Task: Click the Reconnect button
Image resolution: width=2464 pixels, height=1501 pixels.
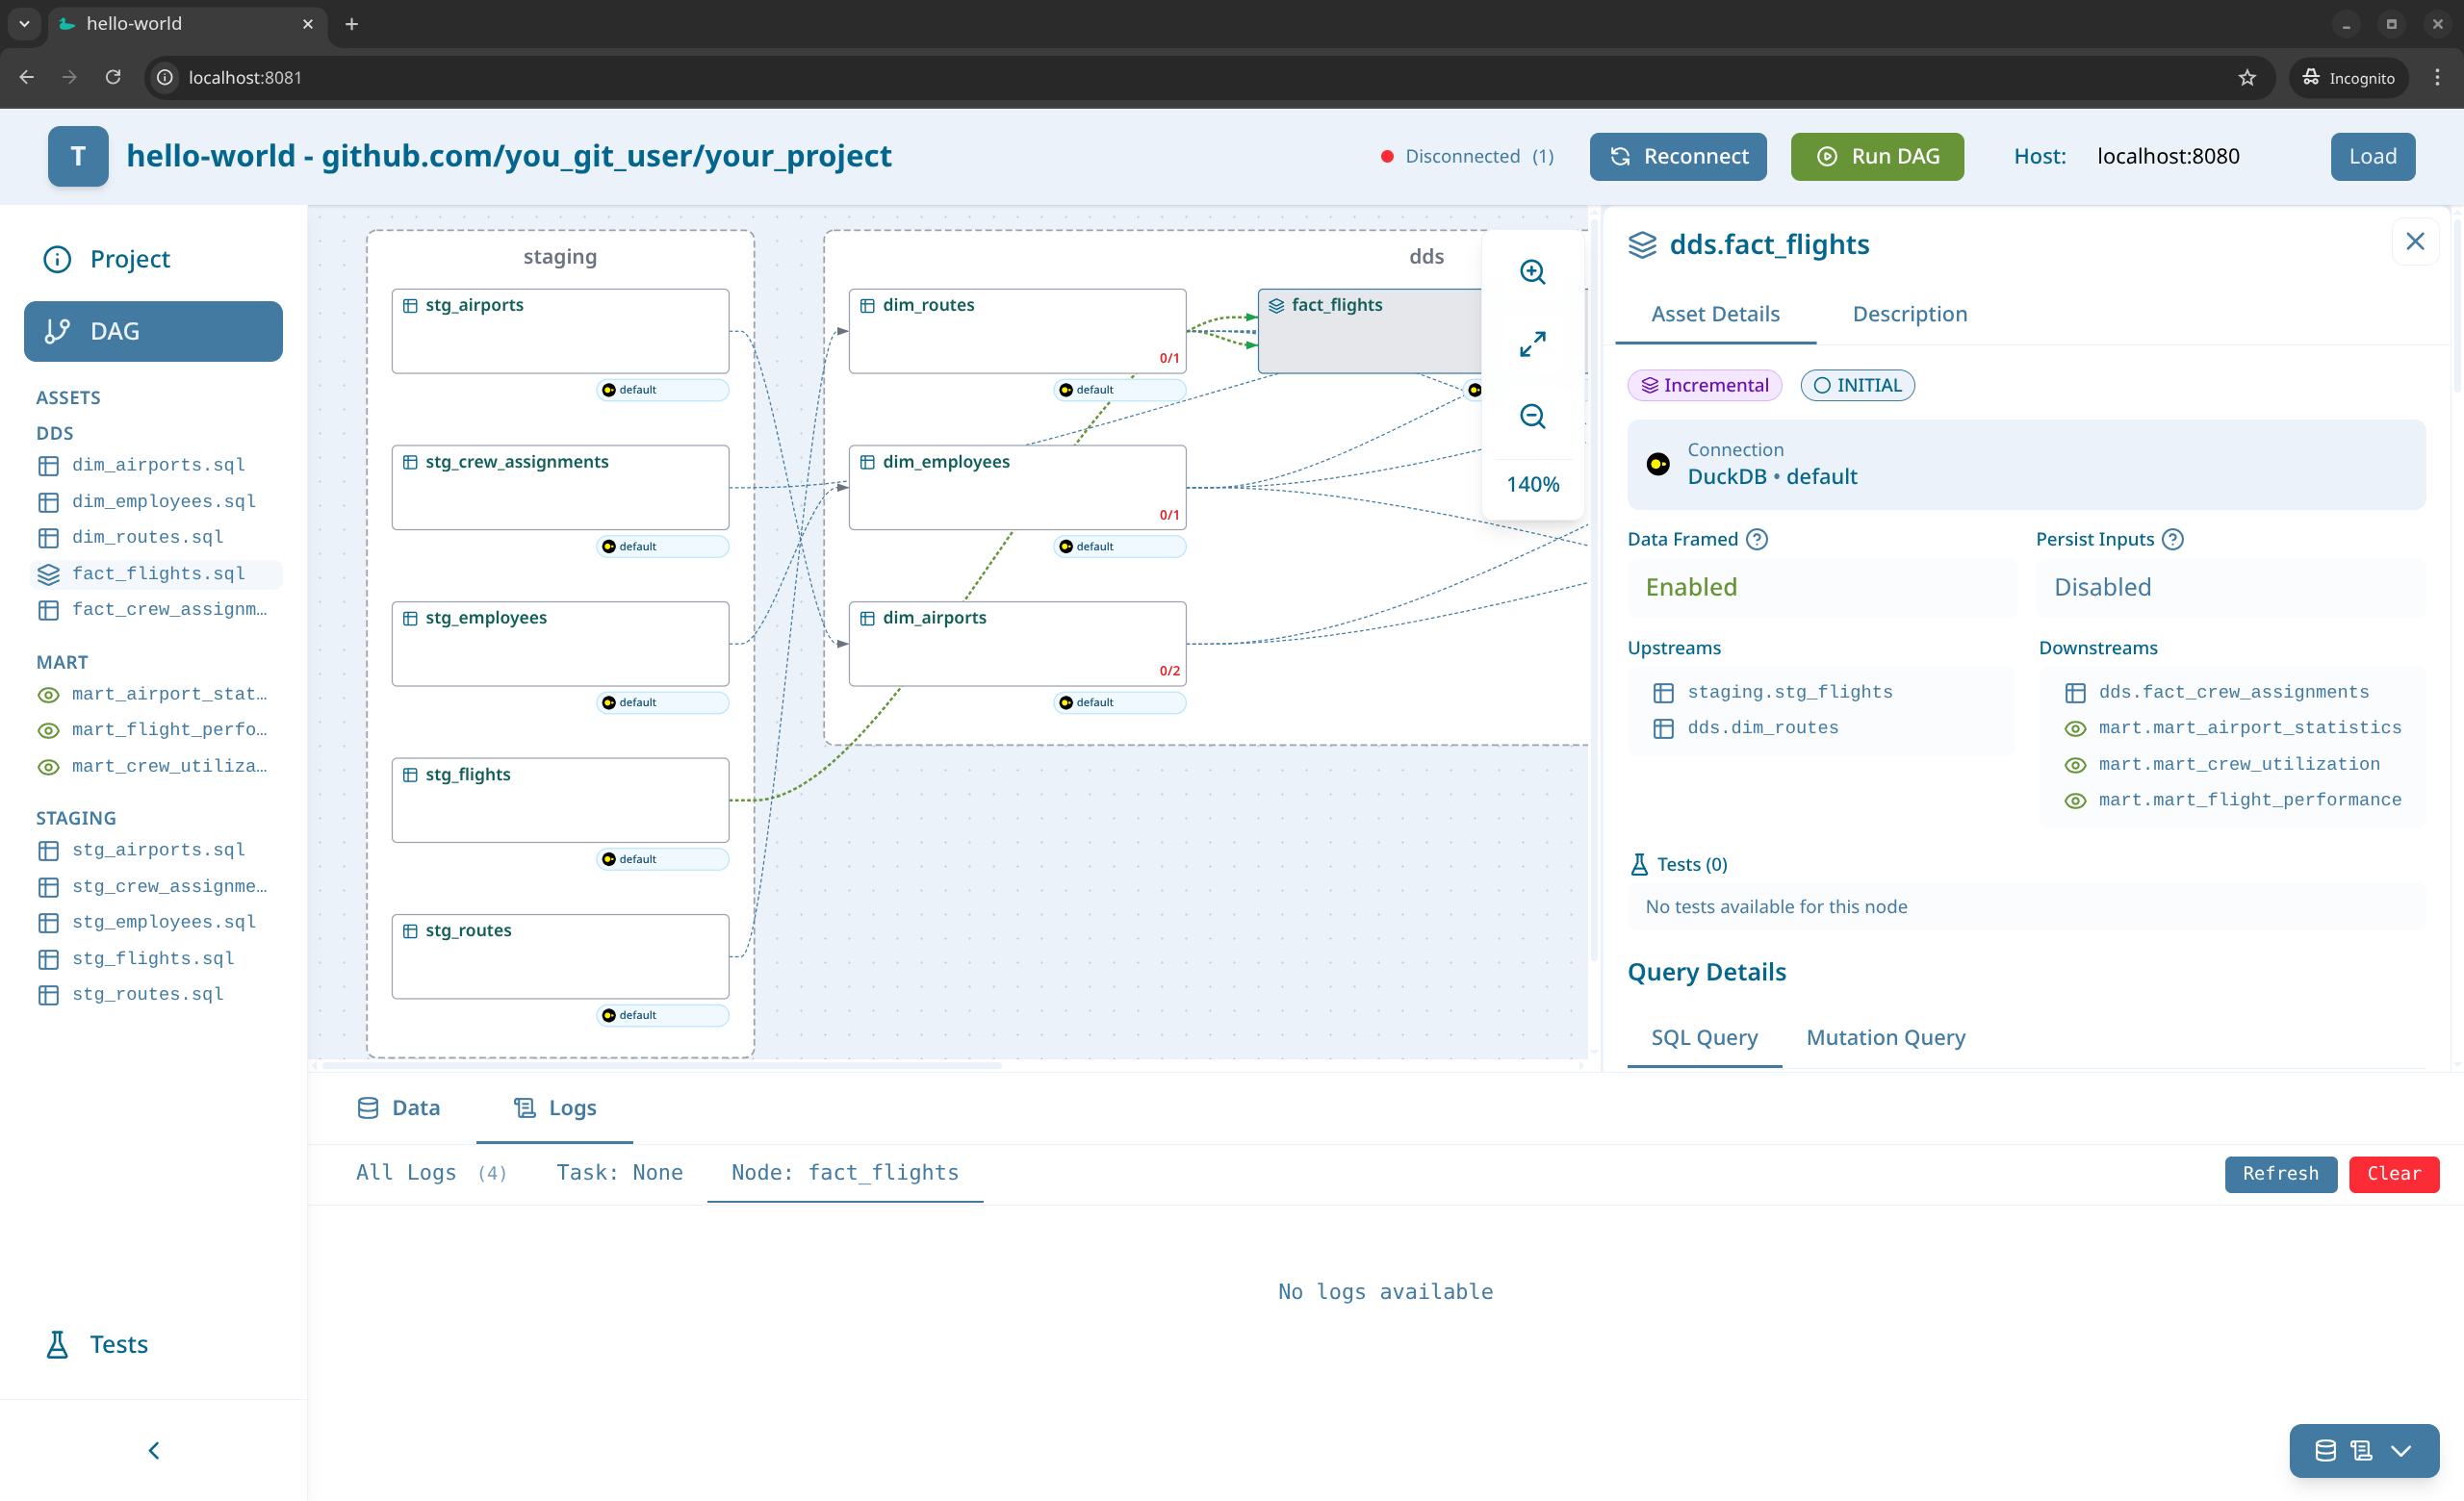Action: click(x=1677, y=156)
